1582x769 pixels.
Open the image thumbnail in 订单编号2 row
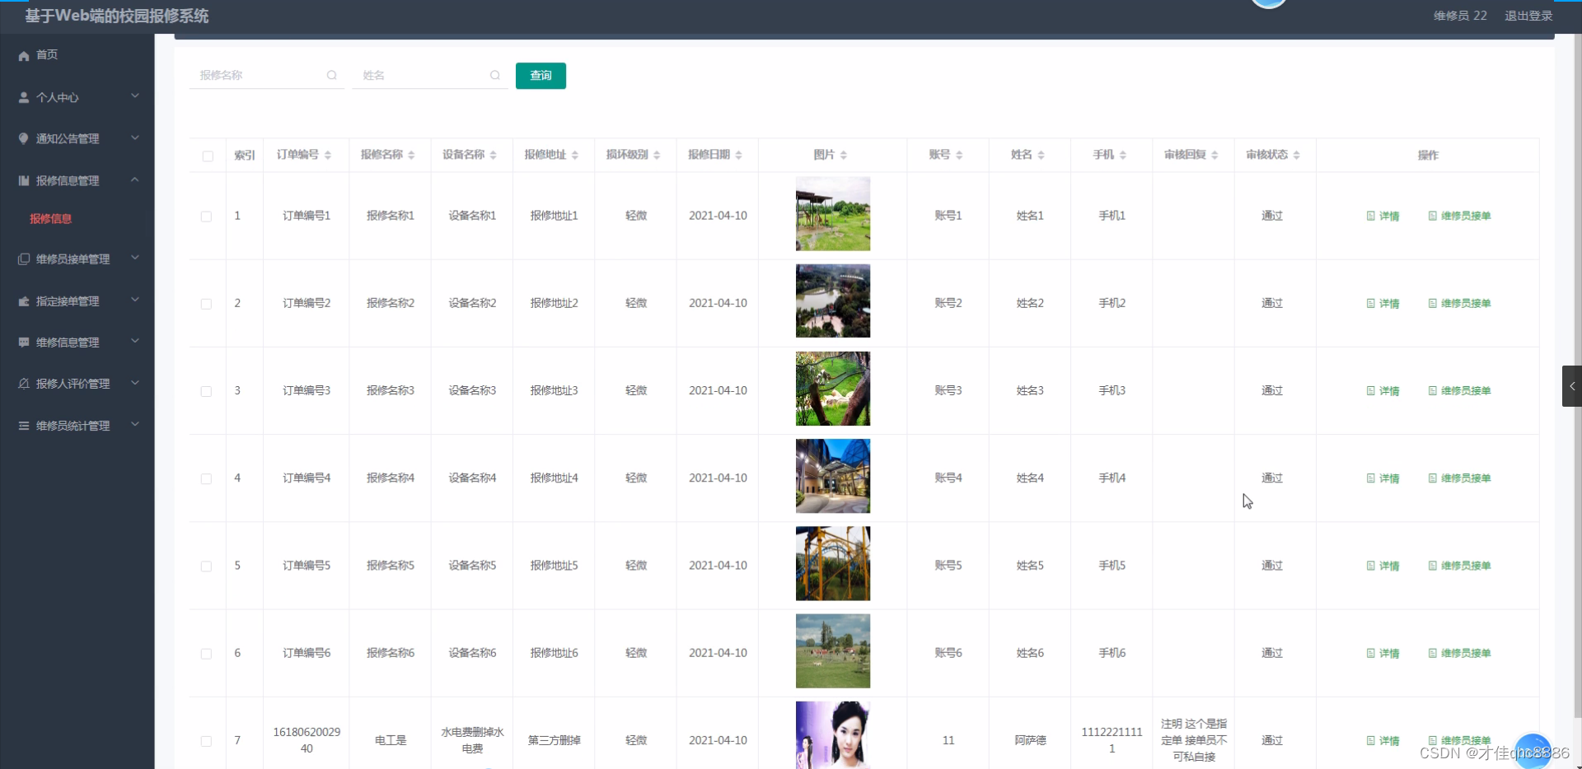[833, 301]
